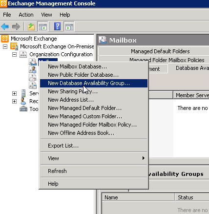Open the Help menu in menu bar
Image resolution: width=209 pixels, height=214 pixels.
pyautogui.click(x=65, y=15)
